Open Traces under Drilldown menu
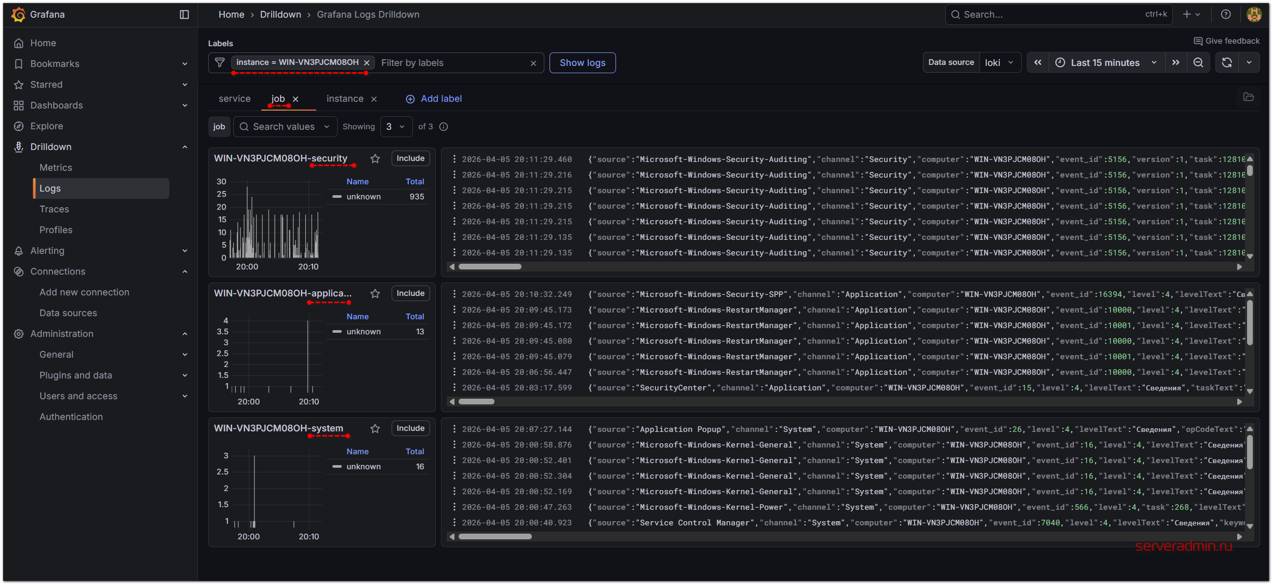 click(x=54, y=209)
